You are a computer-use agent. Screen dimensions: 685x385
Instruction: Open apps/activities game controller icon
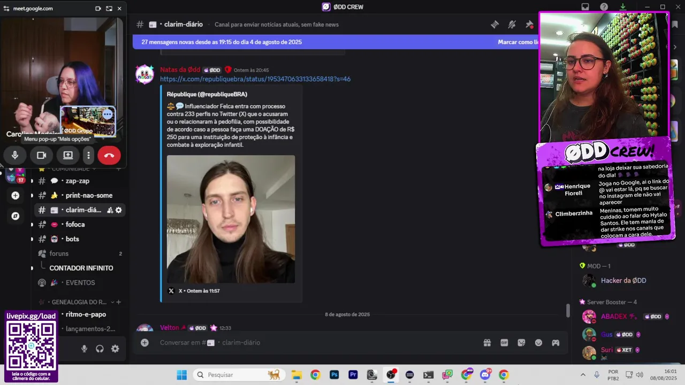(x=555, y=343)
